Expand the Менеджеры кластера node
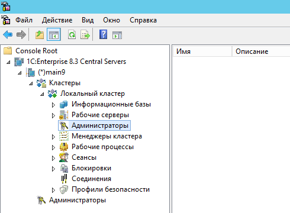This screenshot has width=290, height=213. point(53,137)
